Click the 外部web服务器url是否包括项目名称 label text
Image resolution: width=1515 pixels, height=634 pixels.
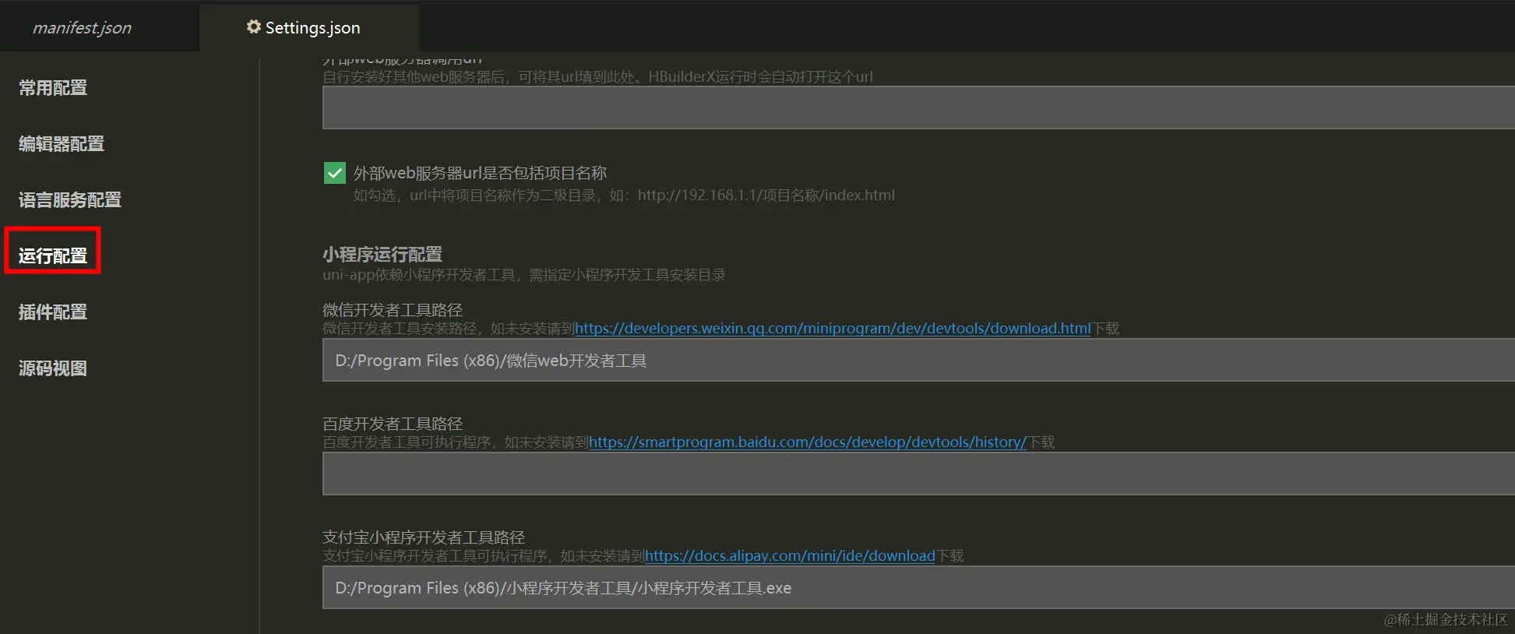(x=480, y=173)
